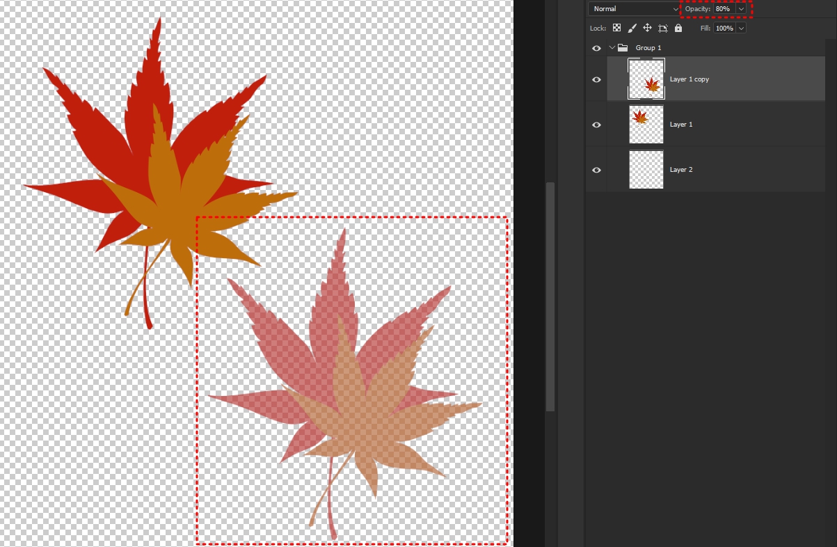837x547 pixels.
Task: Toggle lock transparent pixels icon
Action: click(x=616, y=29)
